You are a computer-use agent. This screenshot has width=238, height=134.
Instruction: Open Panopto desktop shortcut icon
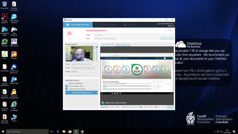click(x=5, y=42)
